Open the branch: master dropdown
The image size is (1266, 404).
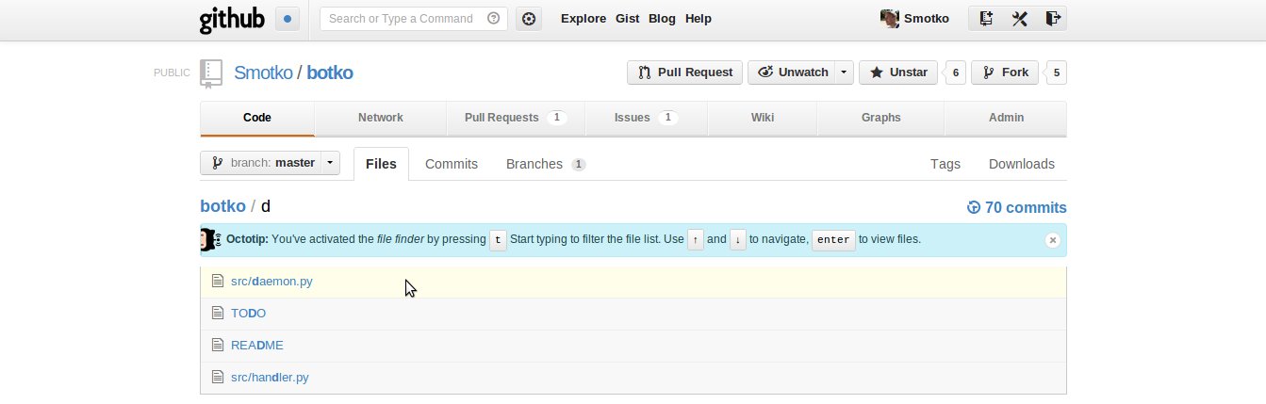point(271,163)
